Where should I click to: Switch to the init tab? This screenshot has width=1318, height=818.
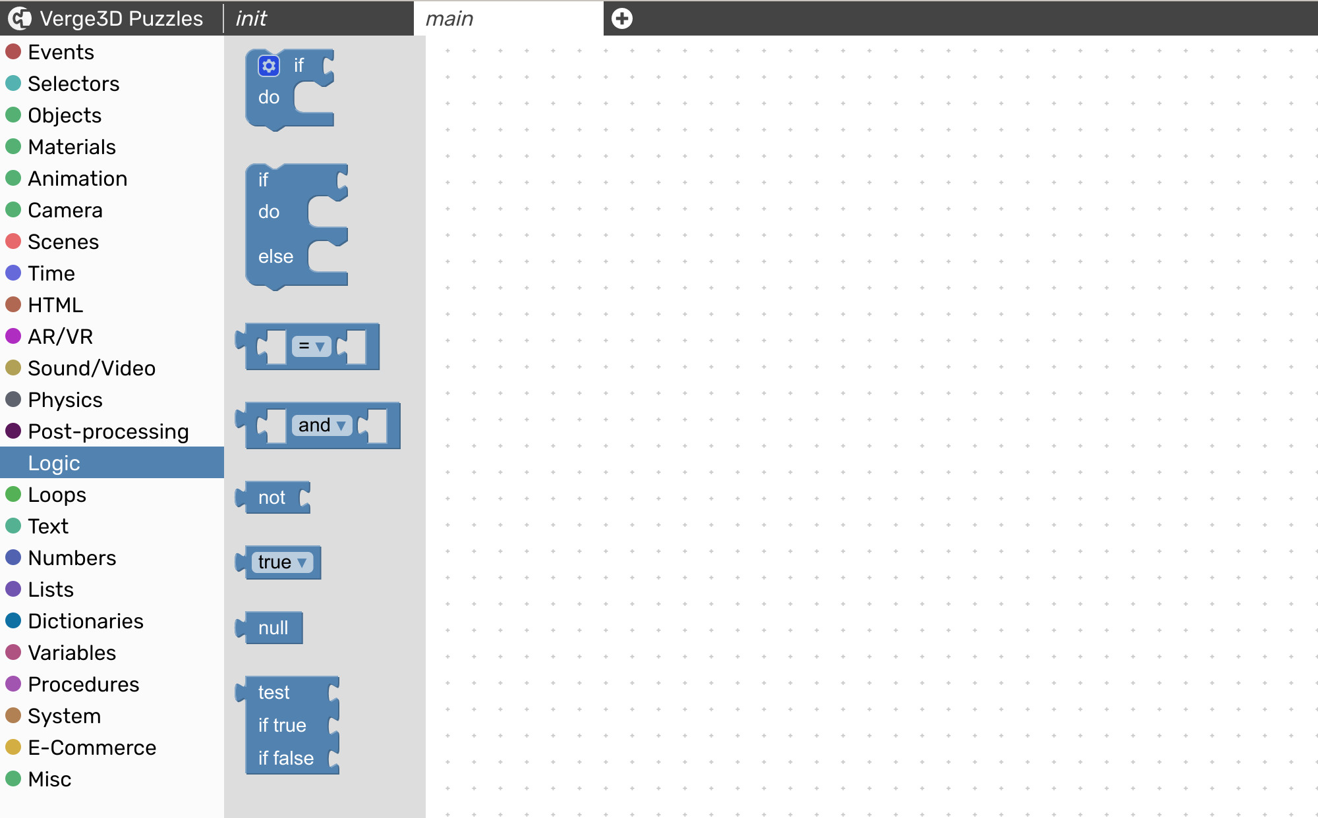(x=318, y=18)
